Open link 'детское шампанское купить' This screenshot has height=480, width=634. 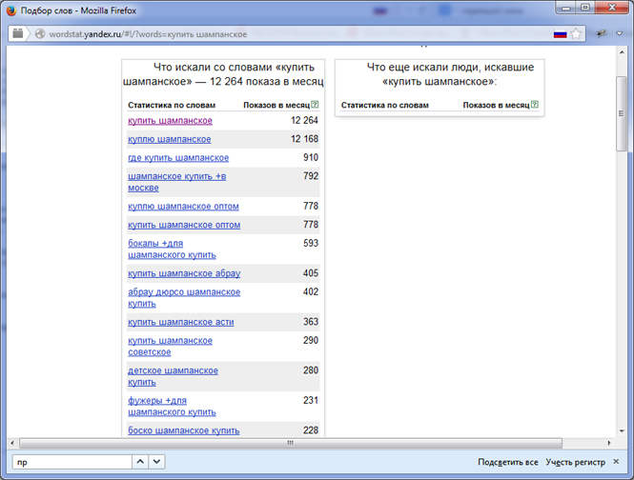(x=173, y=376)
